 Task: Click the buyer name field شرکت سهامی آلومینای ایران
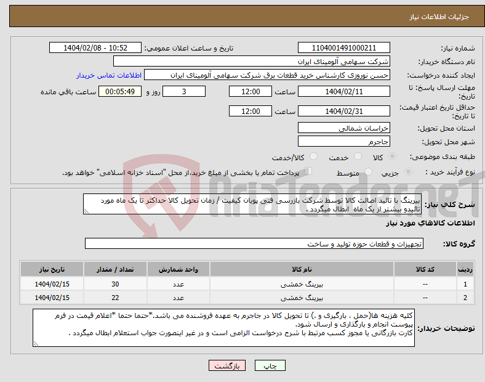coord(252,61)
